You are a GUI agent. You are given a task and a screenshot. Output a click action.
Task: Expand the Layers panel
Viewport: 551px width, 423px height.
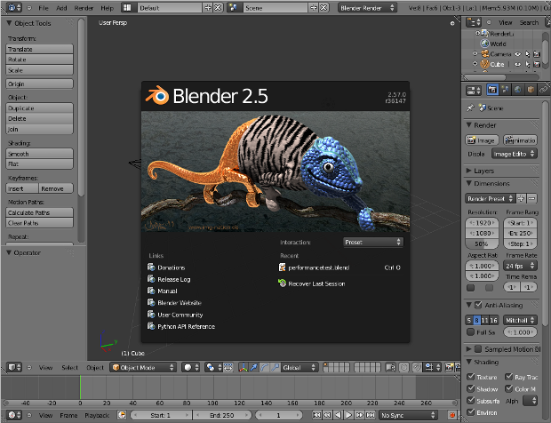coord(468,171)
